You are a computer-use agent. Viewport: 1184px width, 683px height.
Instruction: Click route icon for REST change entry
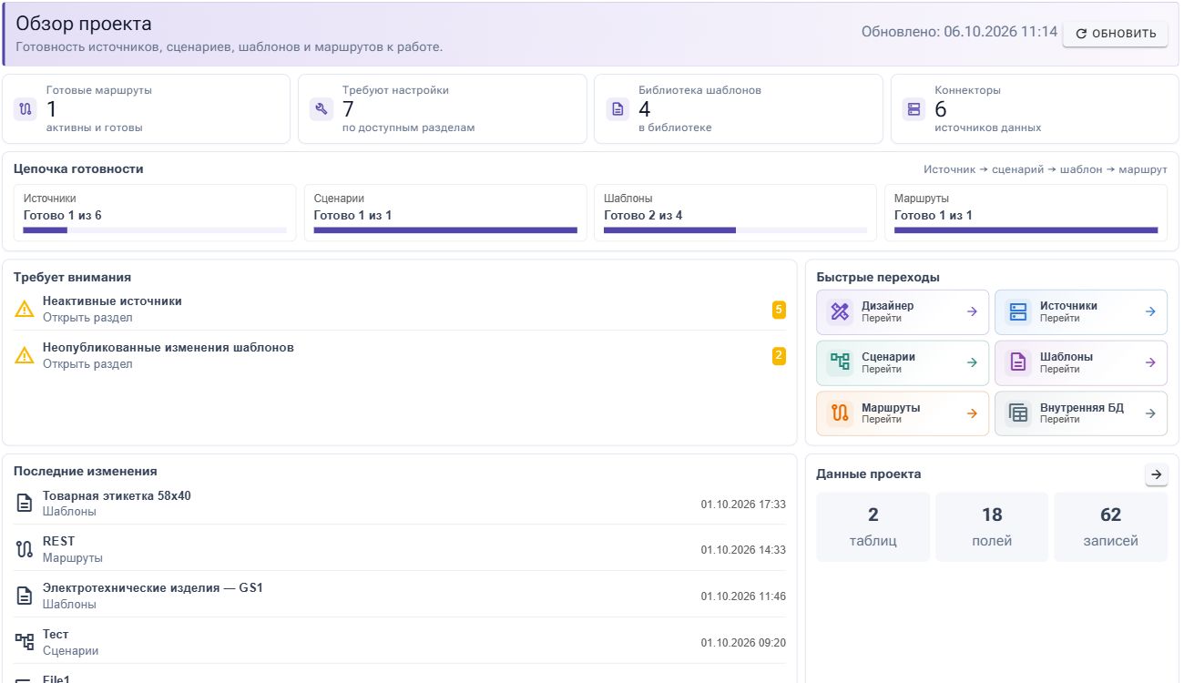pos(25,549)
